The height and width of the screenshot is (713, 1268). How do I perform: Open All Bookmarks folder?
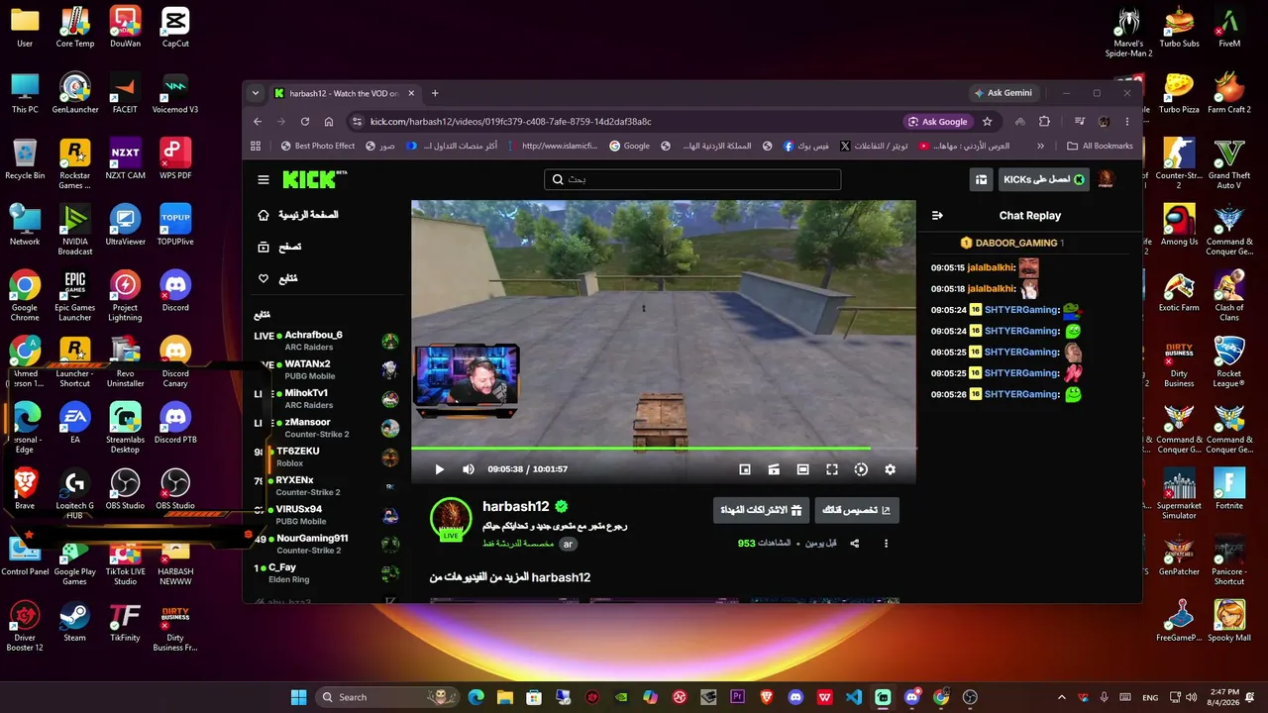[x=1100, y=146]
